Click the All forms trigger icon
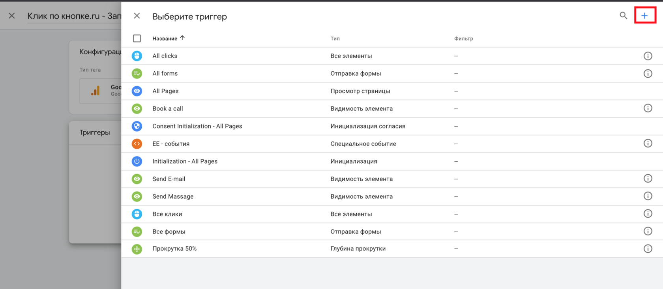Viewport: 663px width, 289px height. point(137,73)
